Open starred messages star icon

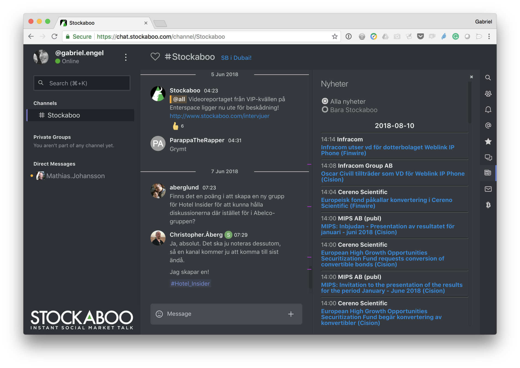(x=488, y=141)
